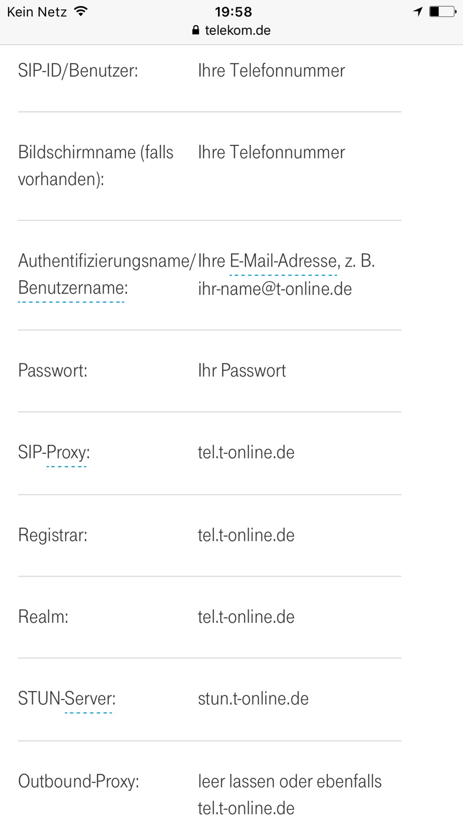Tap the Realm value tel.t-online.de
The height and width of the screenshot is (824, 463).
pos(246,617)
